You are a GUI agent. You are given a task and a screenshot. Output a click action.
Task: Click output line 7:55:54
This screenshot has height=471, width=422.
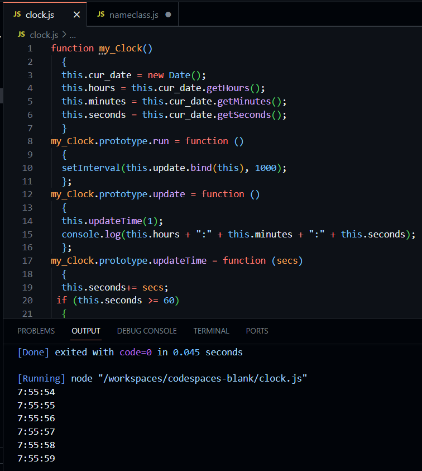(36, 392)
